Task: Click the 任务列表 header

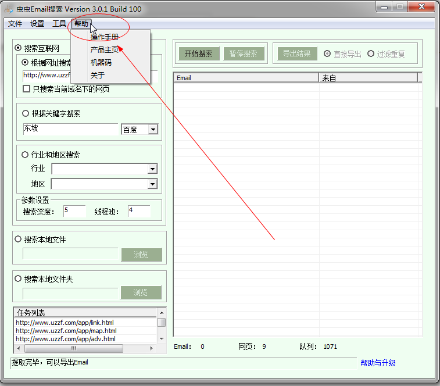Action: [85, 312]
